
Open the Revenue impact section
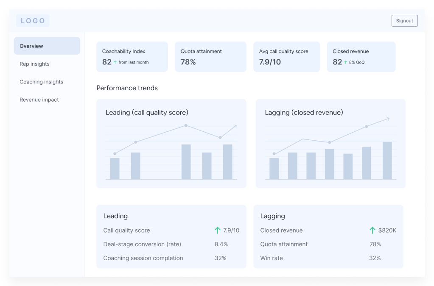[x=39, y=100]
